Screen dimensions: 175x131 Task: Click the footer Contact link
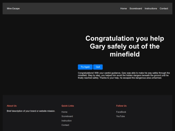pos(65,125)
